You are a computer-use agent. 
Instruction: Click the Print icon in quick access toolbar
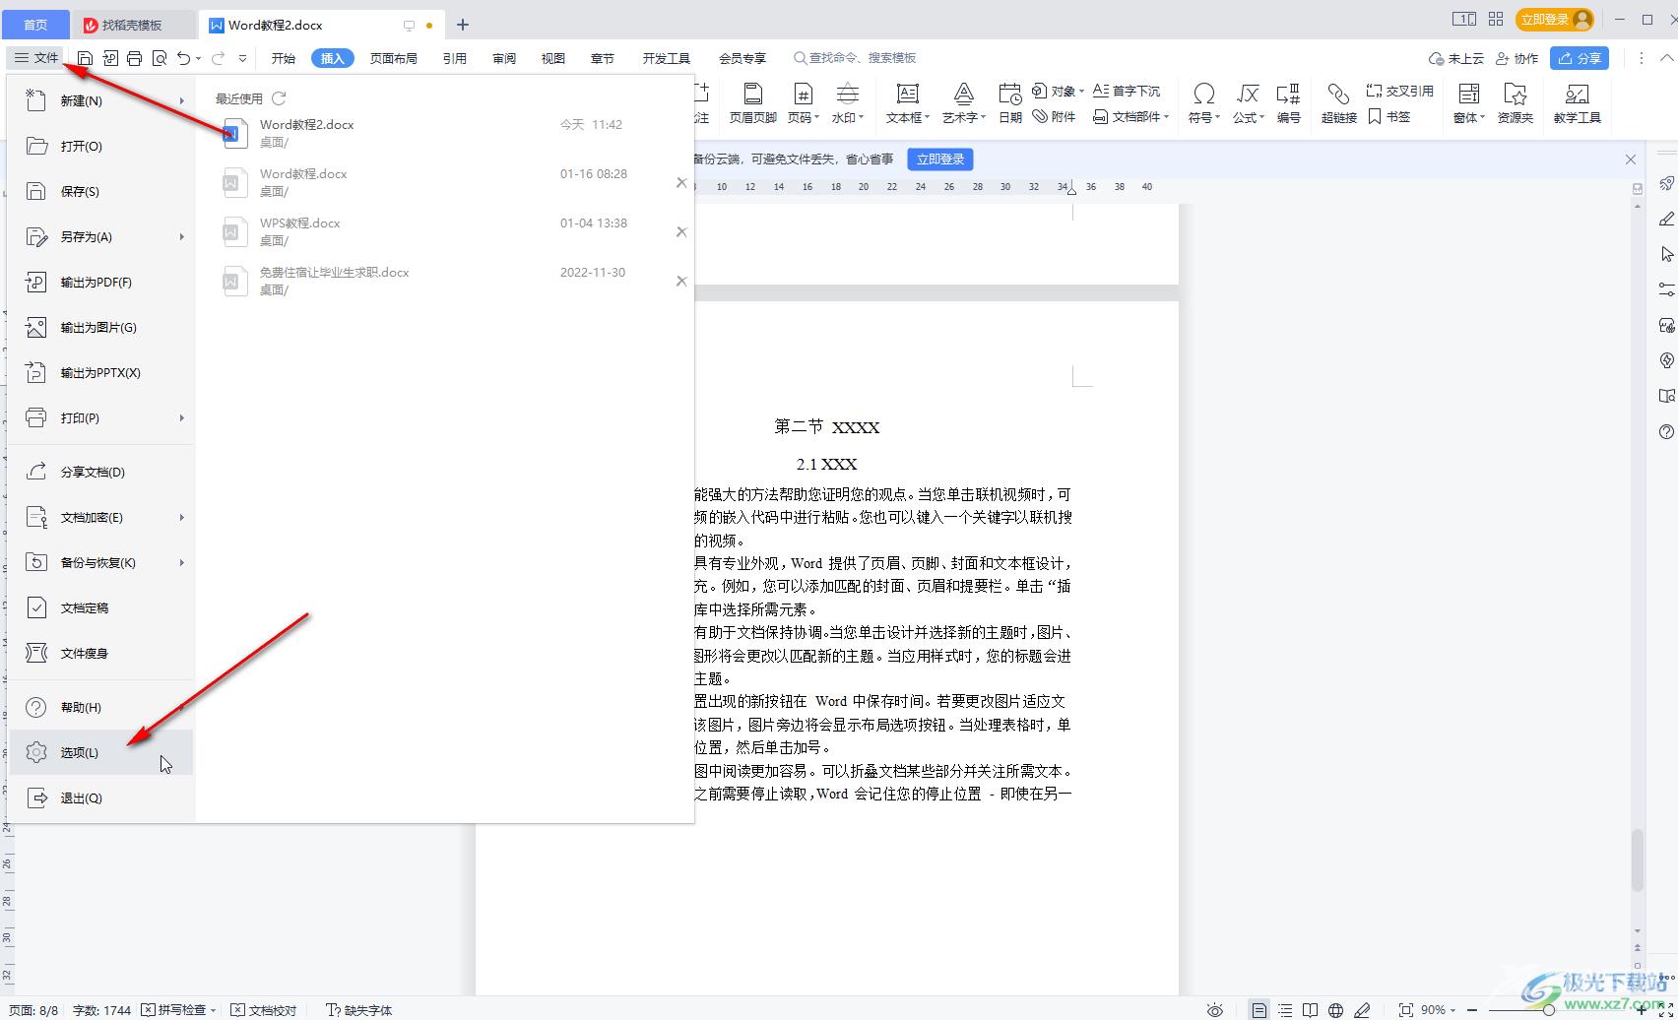point(135,58)
